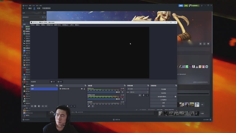Add a new scene with plus icon

(x=32, y=106)
